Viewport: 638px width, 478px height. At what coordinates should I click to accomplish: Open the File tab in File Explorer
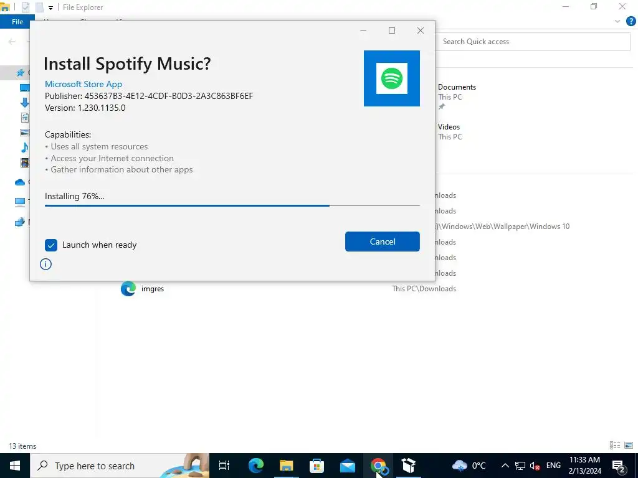pyautogui.click(x=17, y=22)
